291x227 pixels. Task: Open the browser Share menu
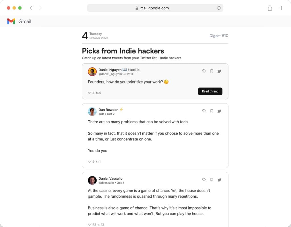[270, 8]
